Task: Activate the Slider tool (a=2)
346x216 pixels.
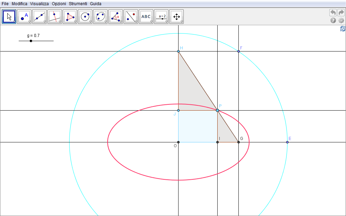Action: point(161,16)
